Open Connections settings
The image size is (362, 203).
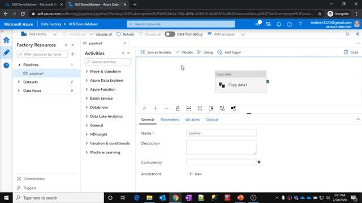(31, 179)
